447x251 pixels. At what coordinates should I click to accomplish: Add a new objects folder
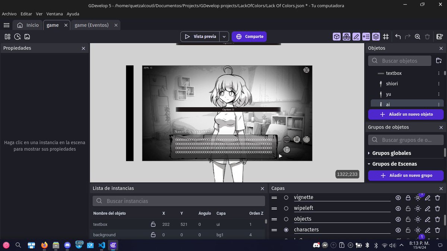coord(439,61)
